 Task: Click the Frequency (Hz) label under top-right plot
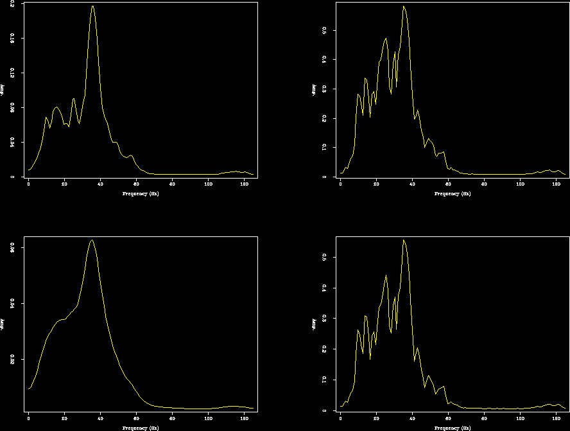point(452,193)
